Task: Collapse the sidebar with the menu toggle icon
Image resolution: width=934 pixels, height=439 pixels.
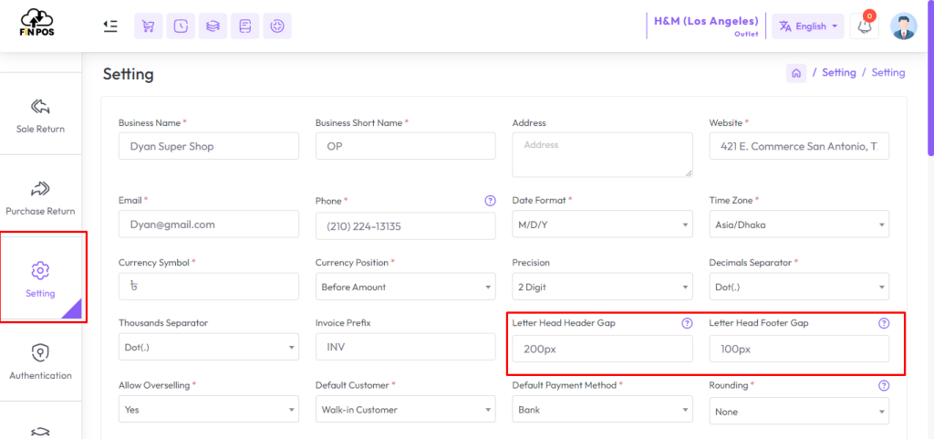Action: (x=110, y=26)
